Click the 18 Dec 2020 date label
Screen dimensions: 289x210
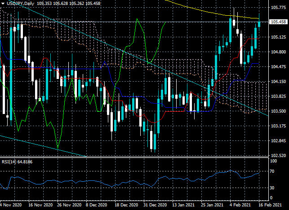(x=126, y=205)
